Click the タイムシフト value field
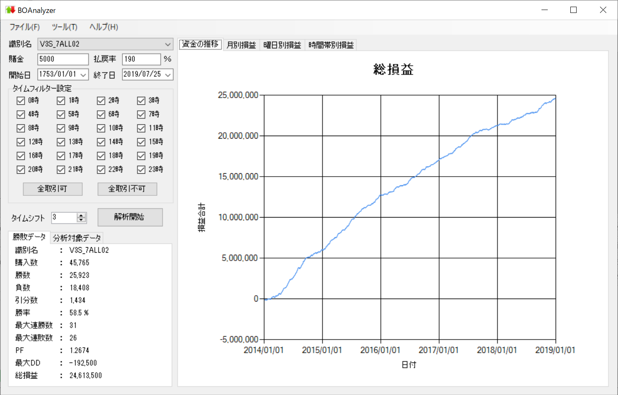 tap(64, 218)
